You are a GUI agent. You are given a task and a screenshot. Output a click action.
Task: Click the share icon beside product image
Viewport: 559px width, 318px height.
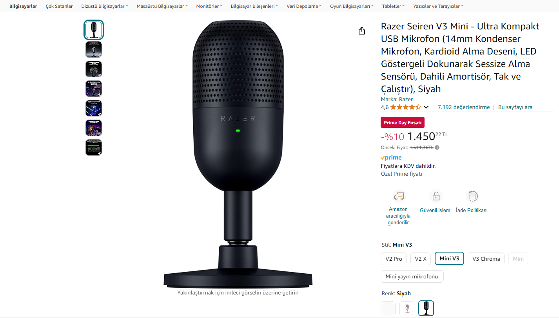point(362,31)
